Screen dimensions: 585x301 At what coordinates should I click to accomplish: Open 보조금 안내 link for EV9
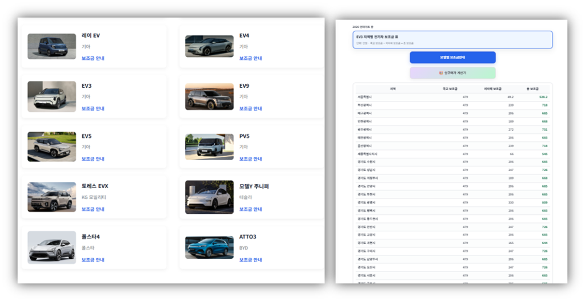[251, 109]
